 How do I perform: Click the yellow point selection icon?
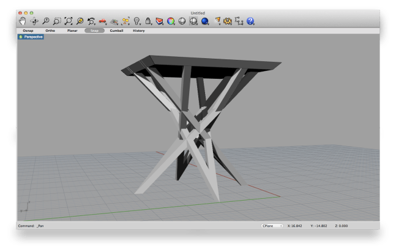125,21
